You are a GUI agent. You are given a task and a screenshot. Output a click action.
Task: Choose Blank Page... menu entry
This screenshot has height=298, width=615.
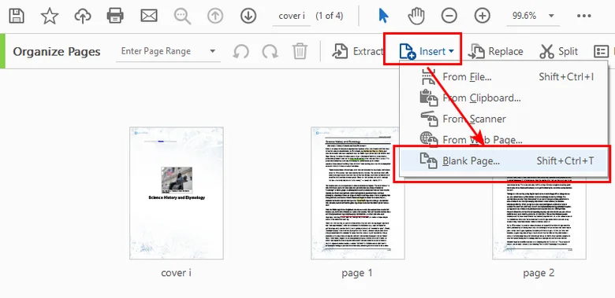[504, 160]
